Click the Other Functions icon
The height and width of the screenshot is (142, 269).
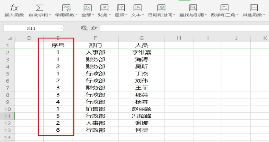253,8
